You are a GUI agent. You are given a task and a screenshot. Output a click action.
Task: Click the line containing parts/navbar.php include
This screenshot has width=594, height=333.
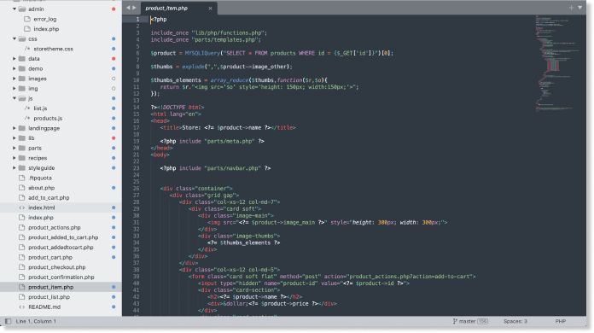pos(215,168)
